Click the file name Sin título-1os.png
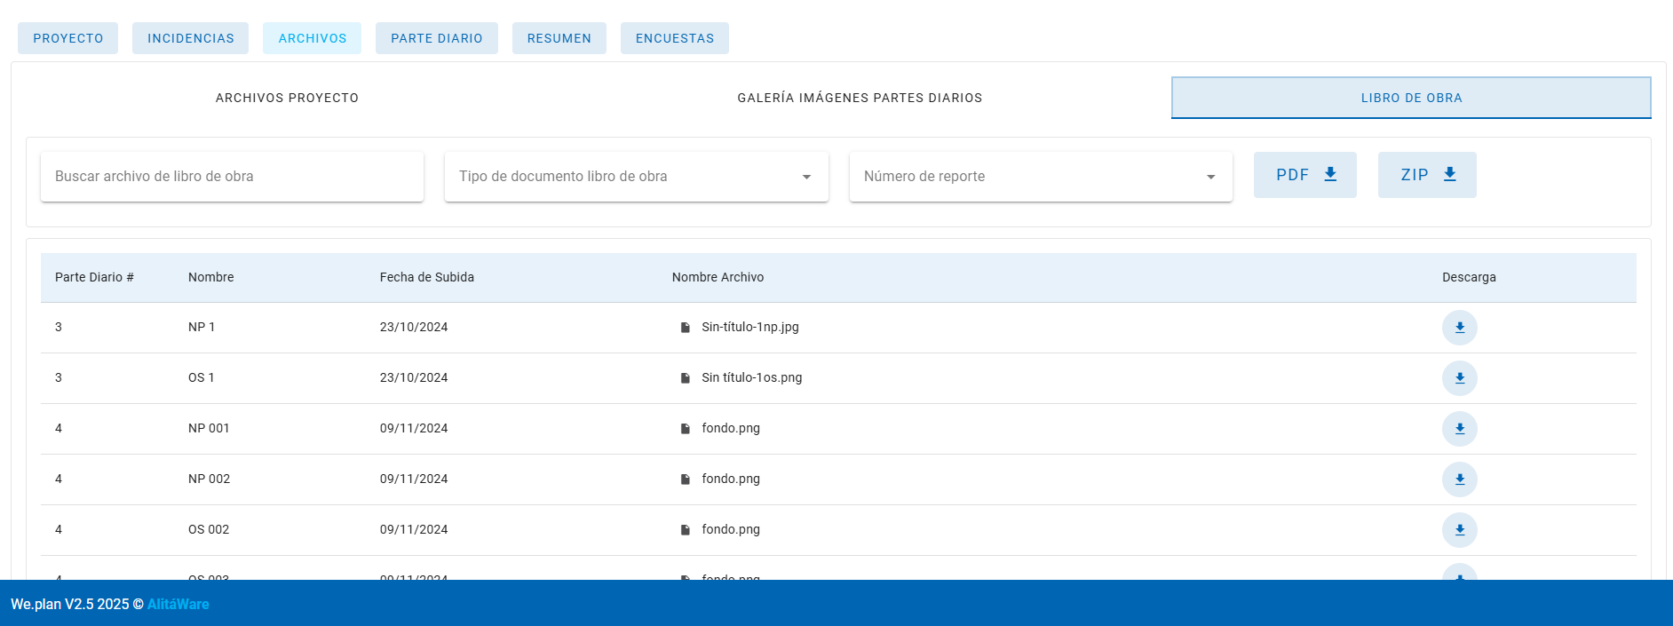The image size is (1673, 626). 752,377
